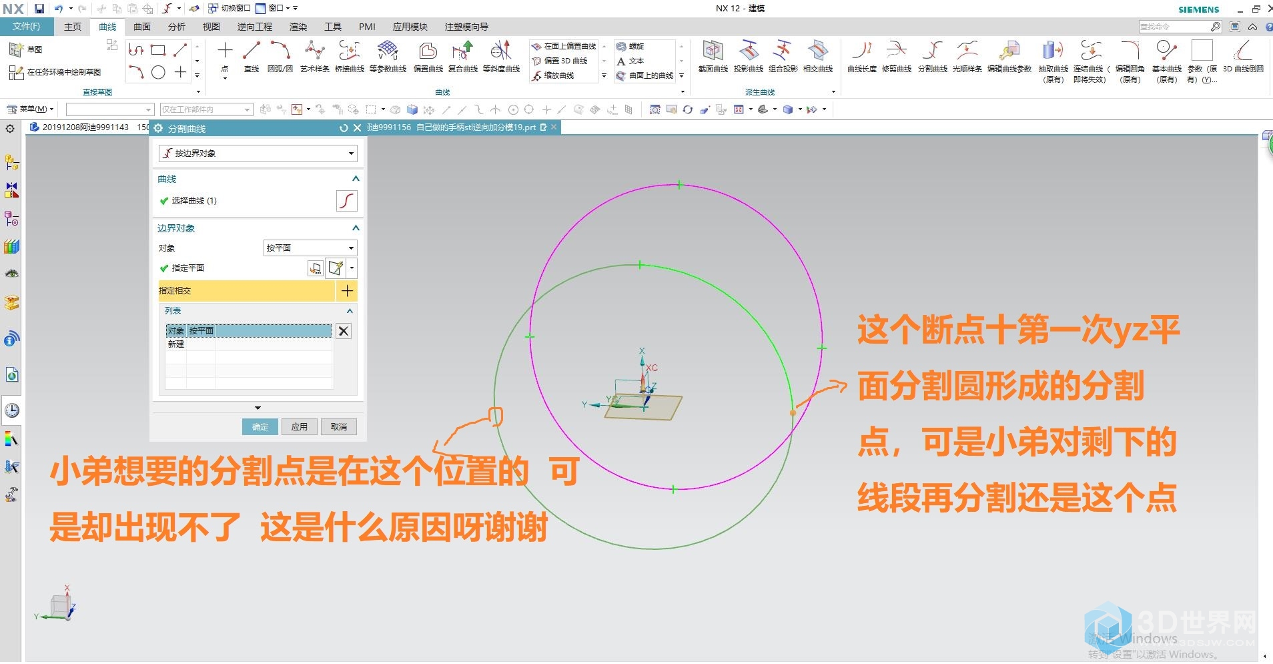The image size is (1273, 664).
Task: Expand the 直接草图 group options arrow
Action: 198,92
